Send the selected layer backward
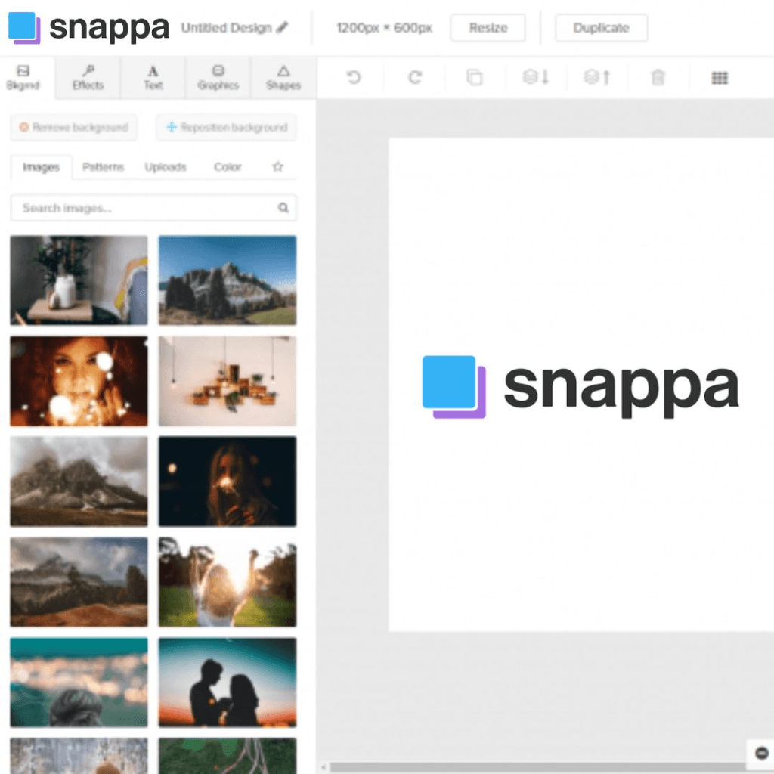 pyautogui.click(x=534, y=77)
